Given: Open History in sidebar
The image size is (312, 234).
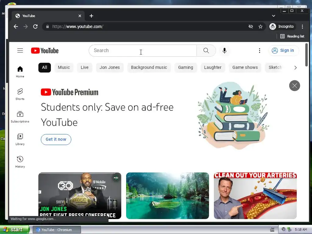Looking at the screenshot, I should point(20,162).
